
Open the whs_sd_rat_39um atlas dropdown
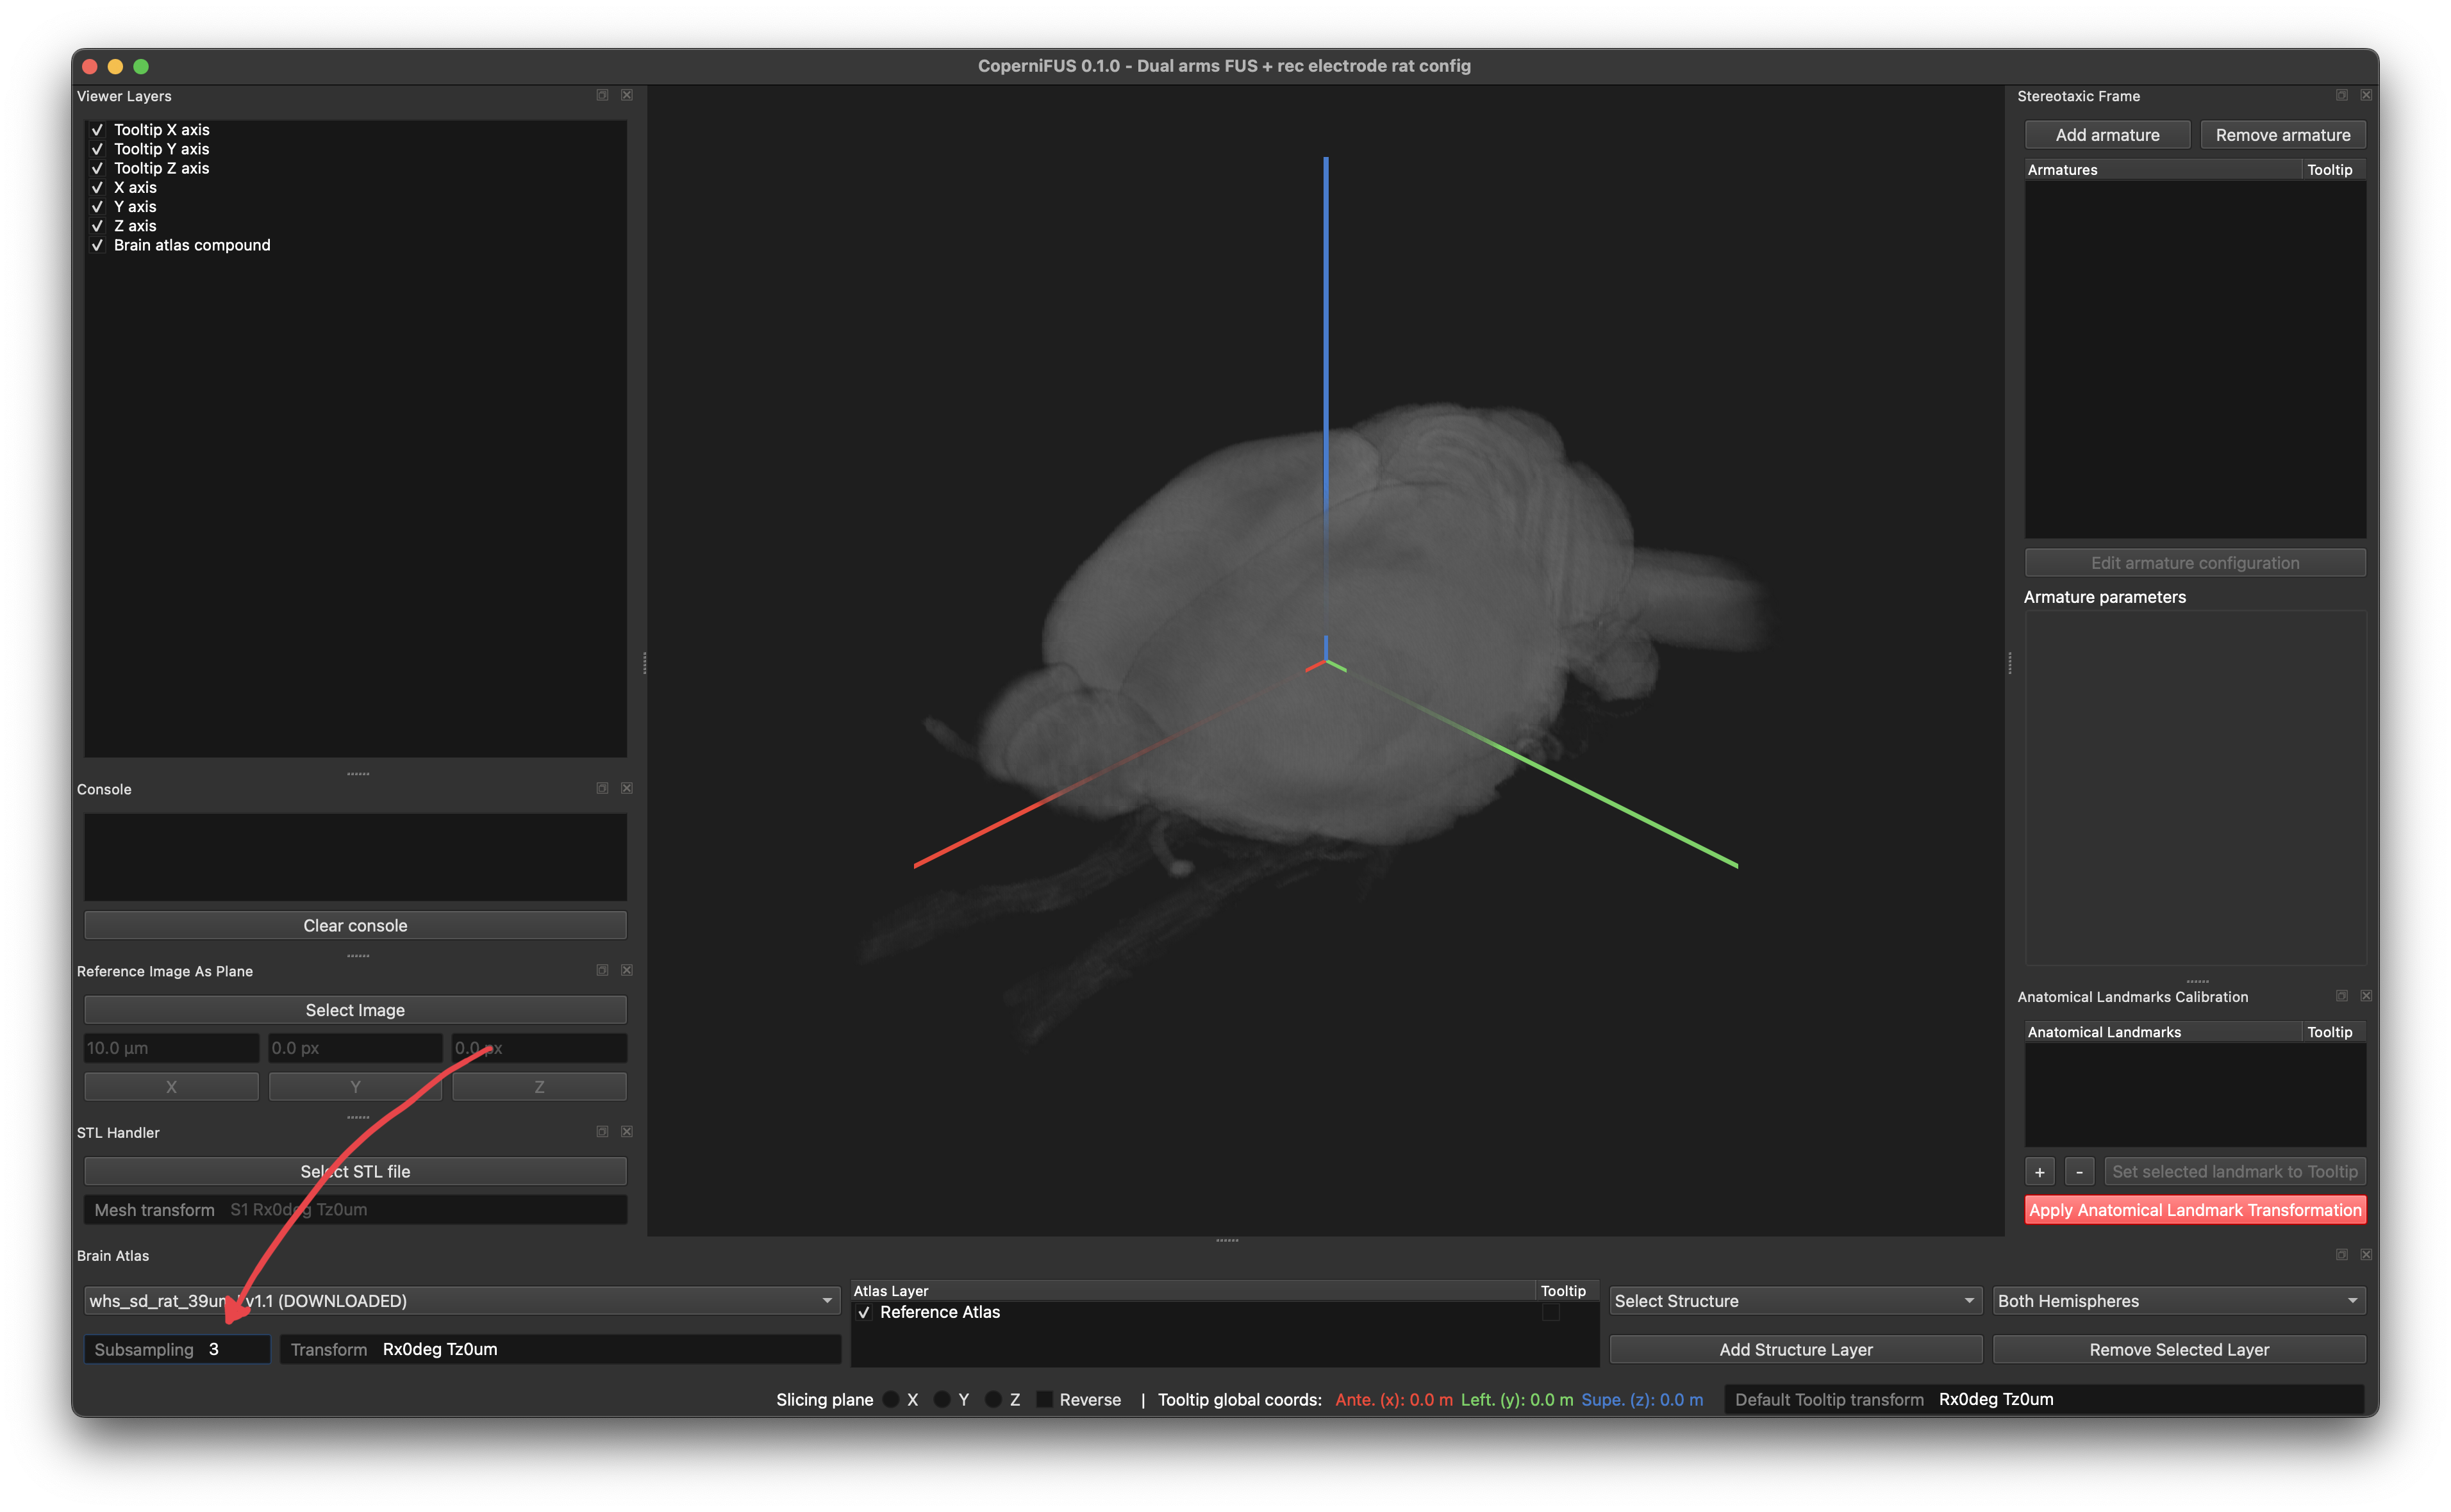click(461, 1300)
